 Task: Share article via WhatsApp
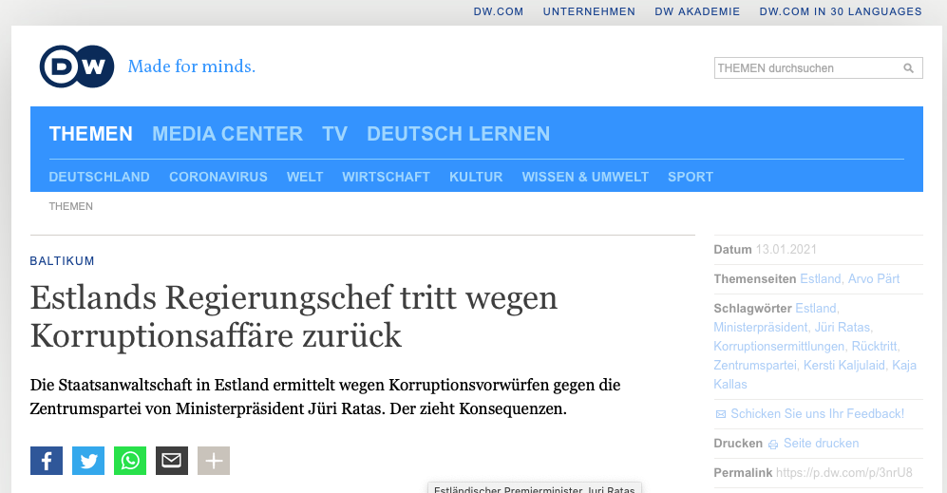pyautogui.click(x=130, y=461)
